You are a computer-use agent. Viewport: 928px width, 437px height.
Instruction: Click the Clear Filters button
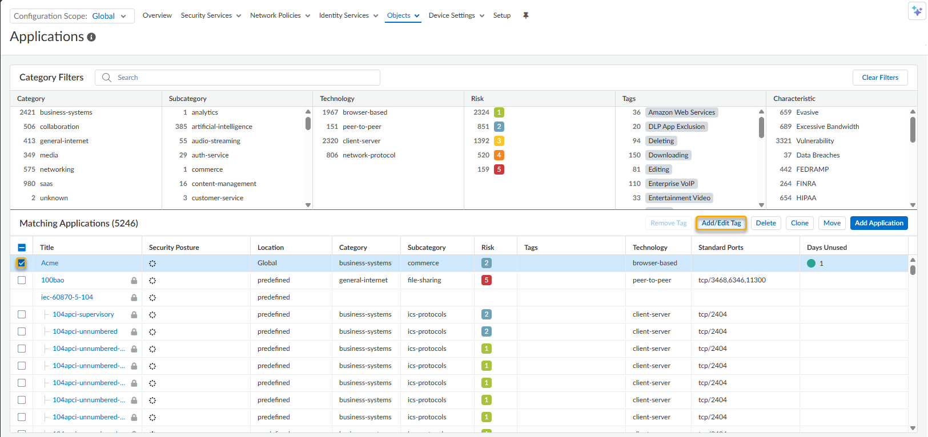point(879,78)
